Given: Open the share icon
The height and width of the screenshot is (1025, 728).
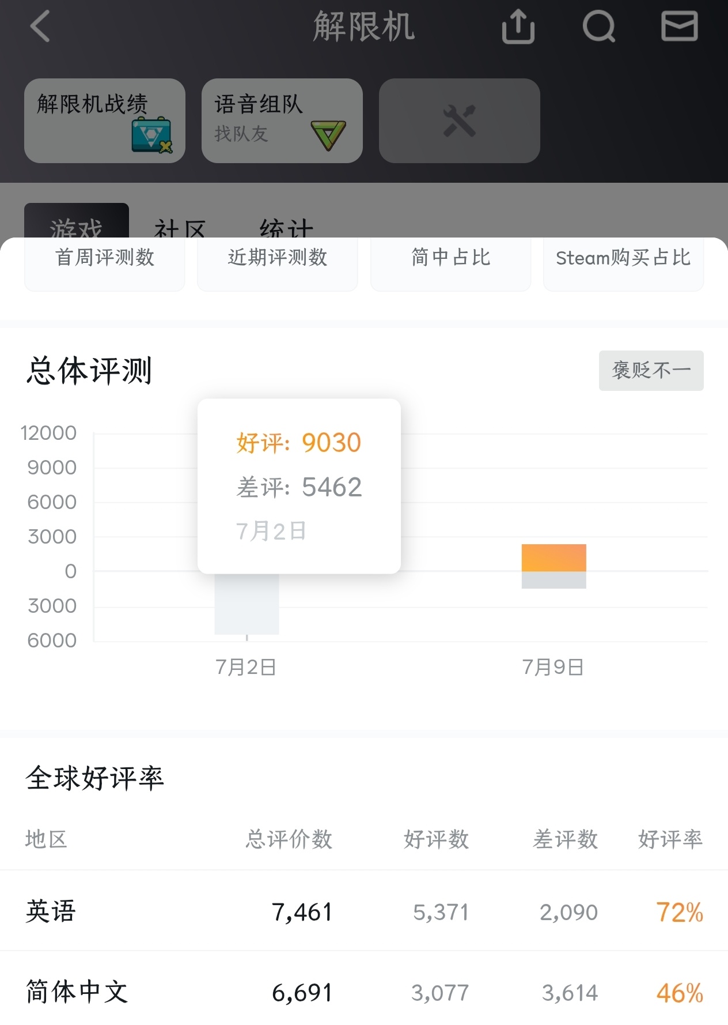Looking at the screenshot, I should click(518, 27).
